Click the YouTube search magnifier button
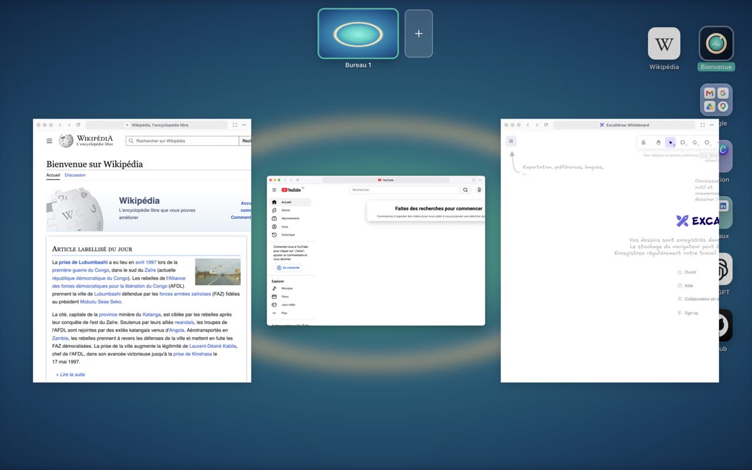This screenshot has width=752, height=470. click(x=465, y=190)
